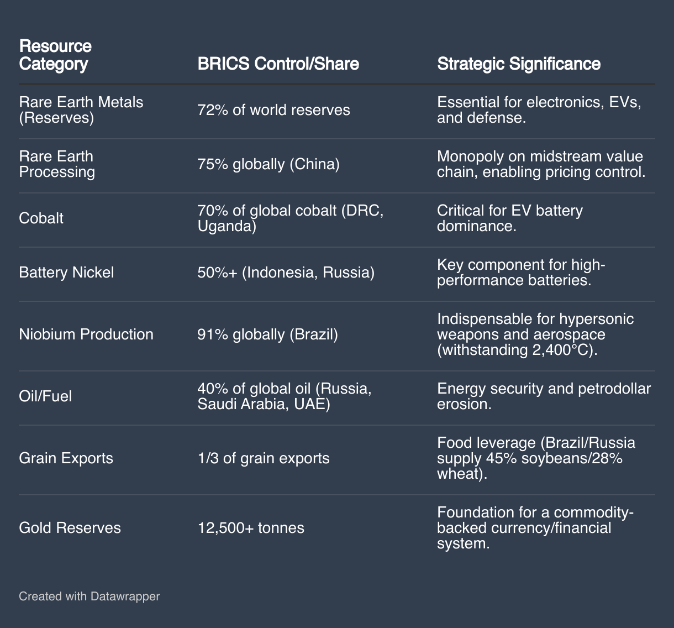Click the 50%+ (Indonesia, Russia) value
Screen dimensions: 674x628
click(x=286, y=273)
